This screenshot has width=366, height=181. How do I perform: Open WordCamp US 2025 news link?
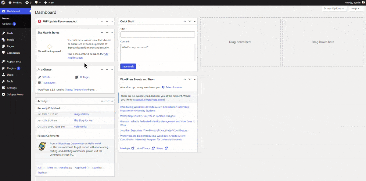148,116
